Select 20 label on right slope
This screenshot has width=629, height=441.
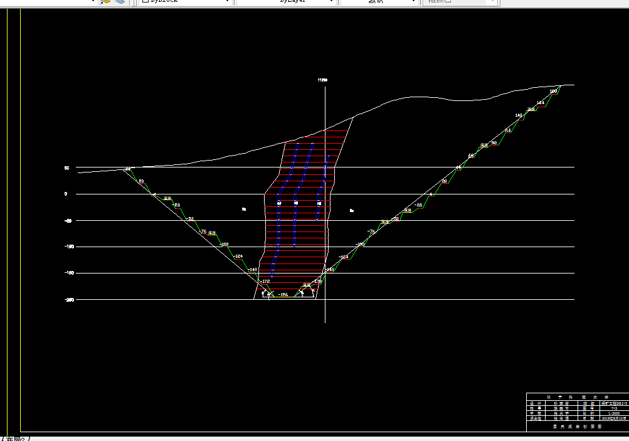(445, 181)
